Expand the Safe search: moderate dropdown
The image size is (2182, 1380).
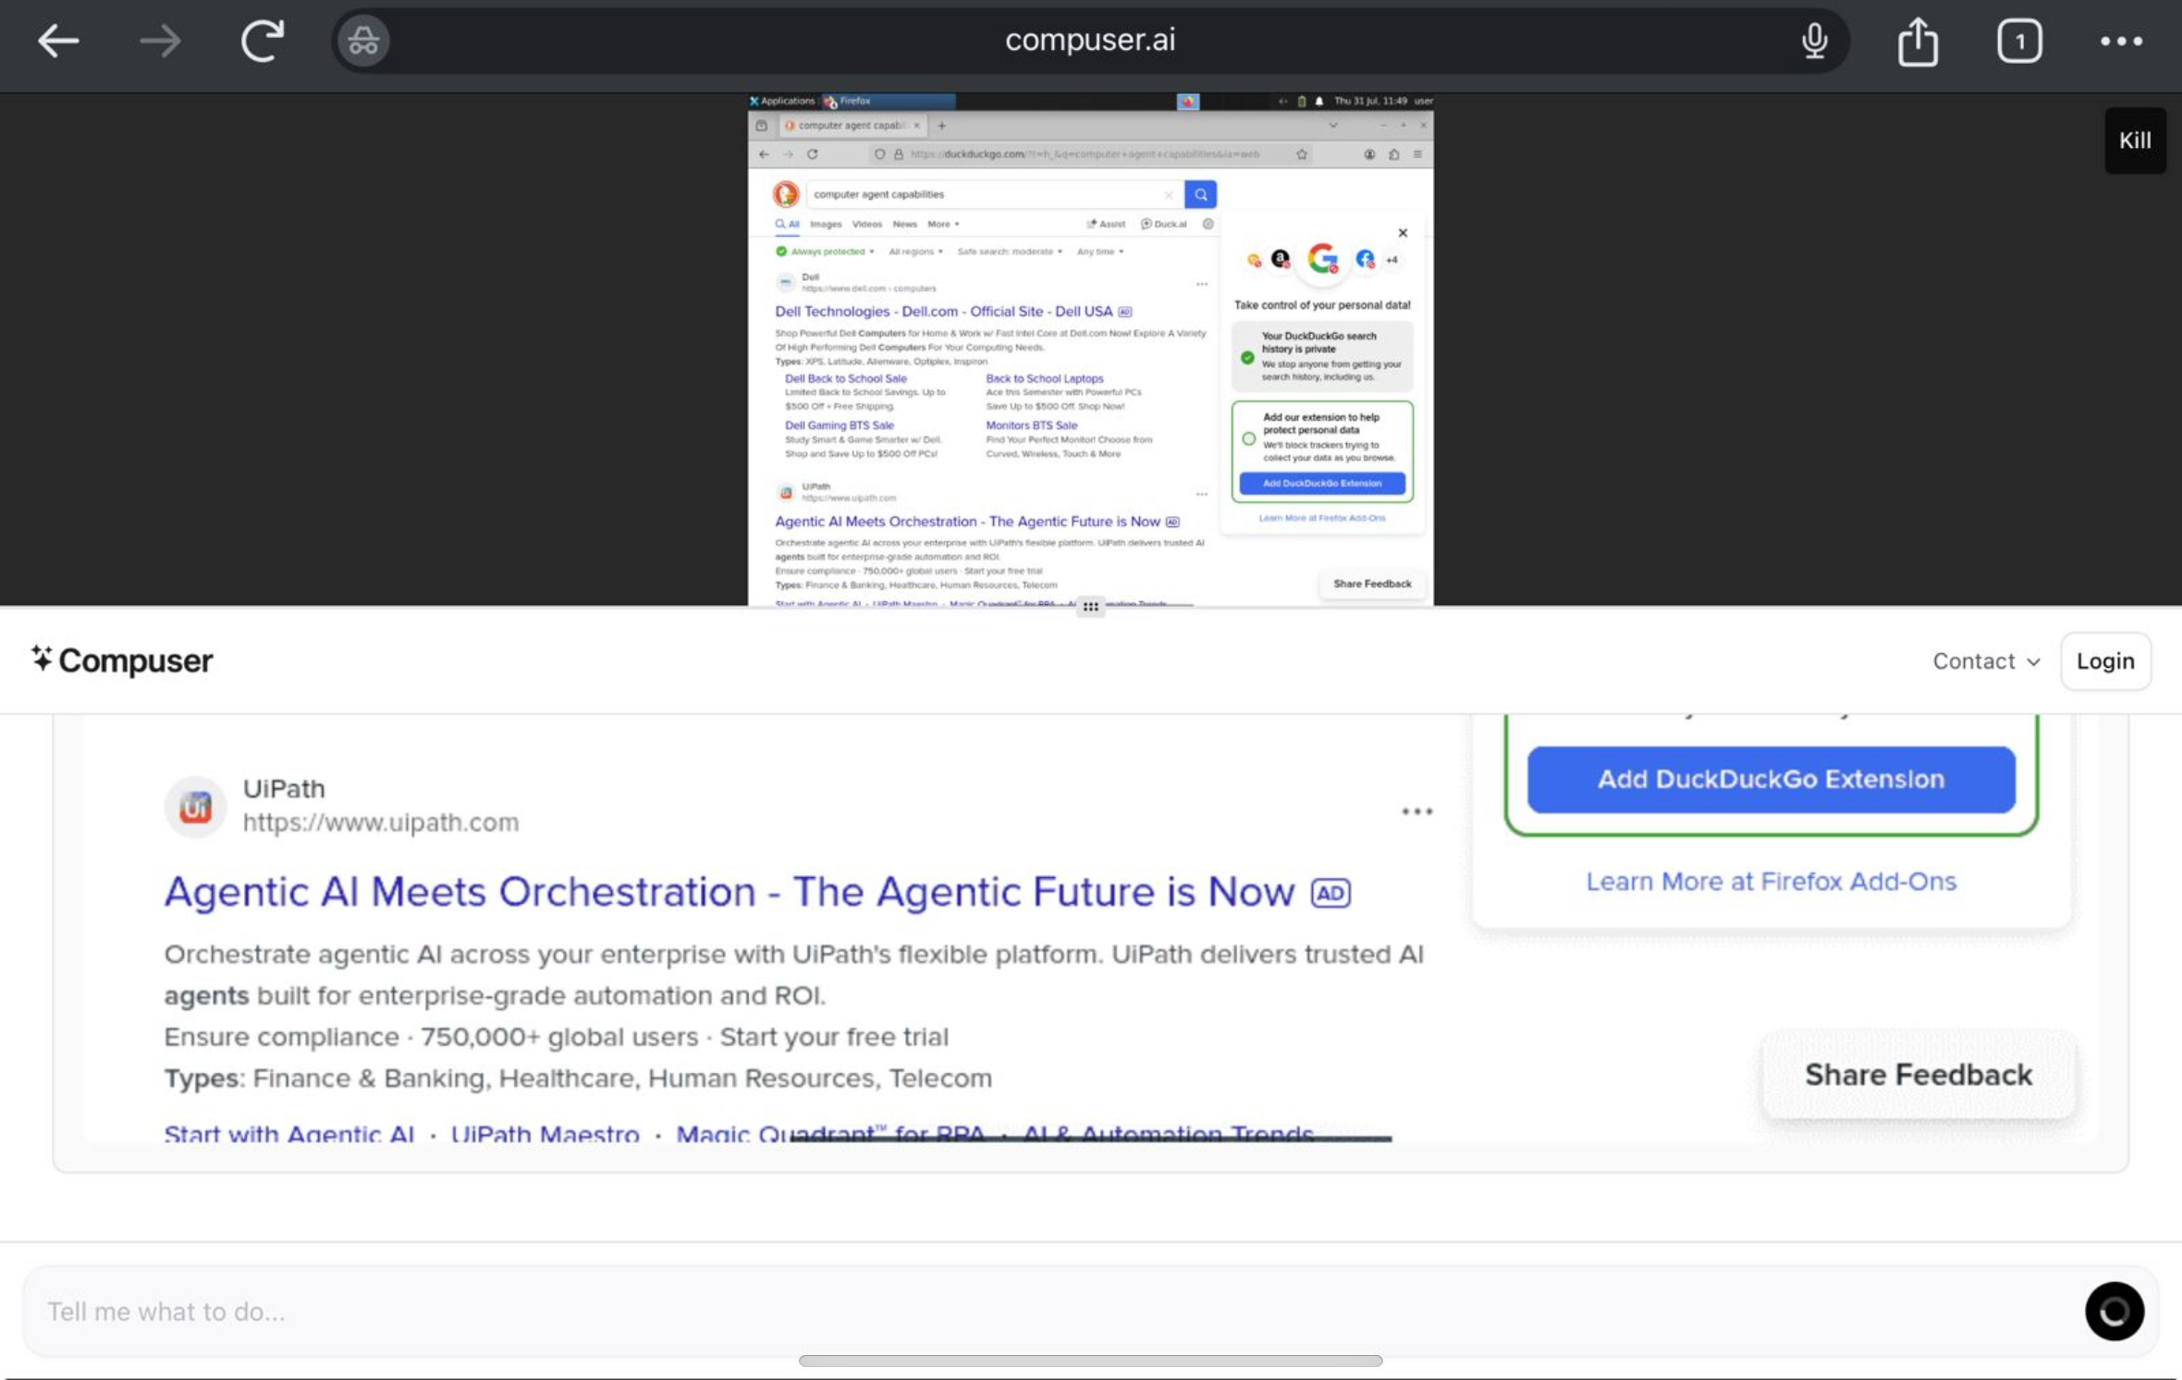point(1010,252)
